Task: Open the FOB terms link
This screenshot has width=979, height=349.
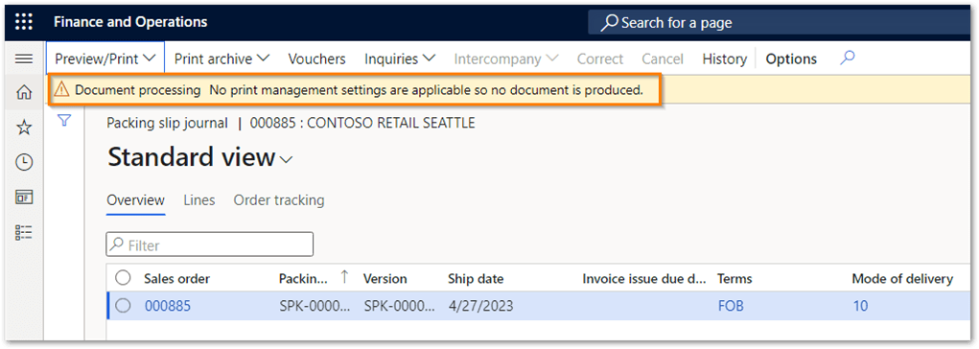Action: coord(731,306)
